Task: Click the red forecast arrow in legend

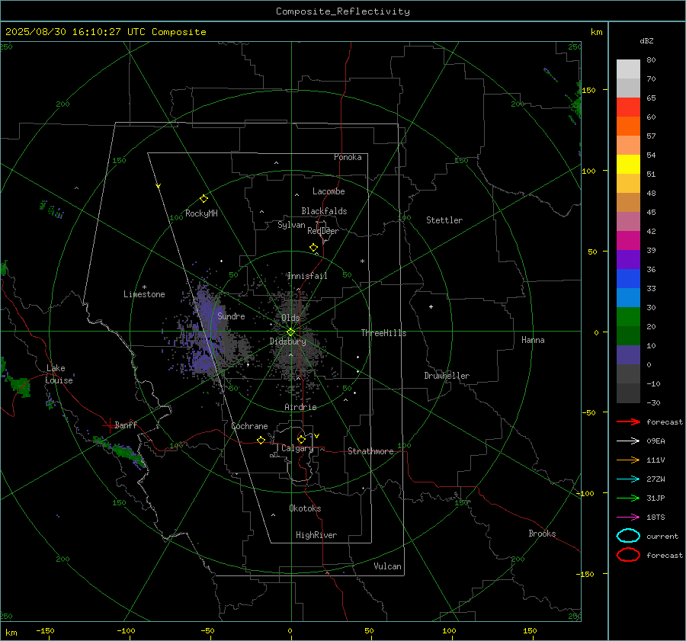Action: point(628,421)
